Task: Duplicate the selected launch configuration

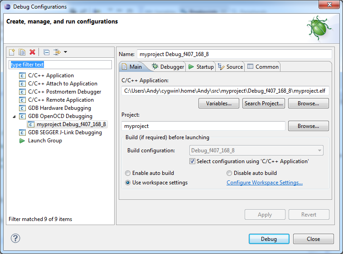Action: pyautogui.click(x=22, y=52)
